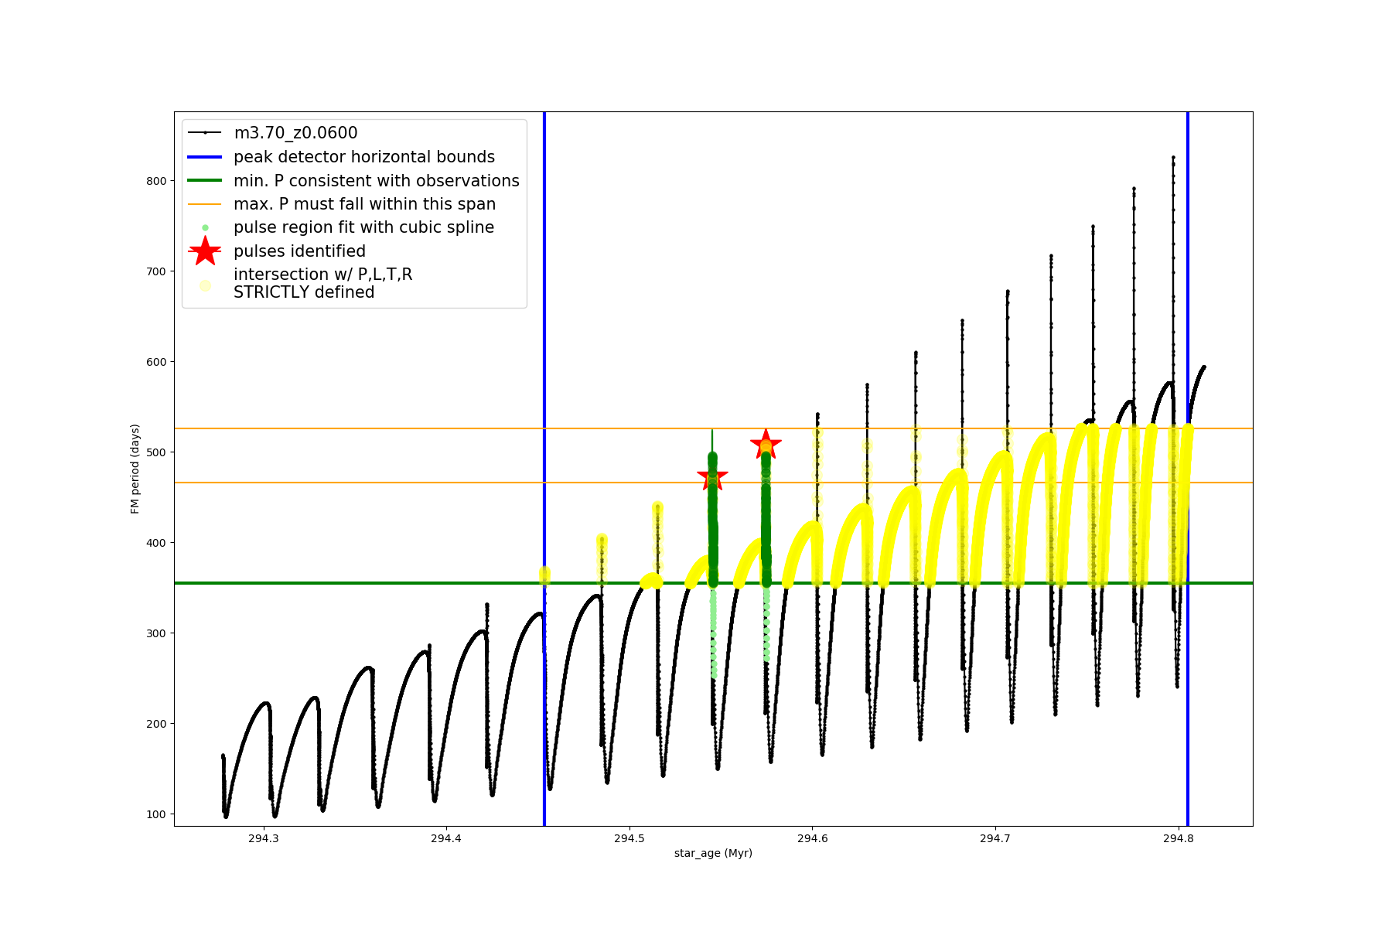This screenshot has width=1392, height=928.
Task: Click the left red star pulse marker on the plot
Action: [712, 478]
